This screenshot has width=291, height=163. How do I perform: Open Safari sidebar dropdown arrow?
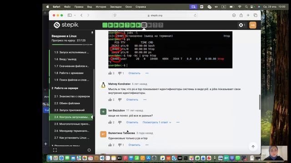(x=75, y=15)
